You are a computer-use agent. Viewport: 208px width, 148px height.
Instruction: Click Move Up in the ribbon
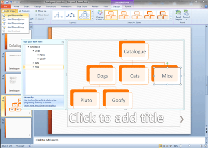pos(41,11)
